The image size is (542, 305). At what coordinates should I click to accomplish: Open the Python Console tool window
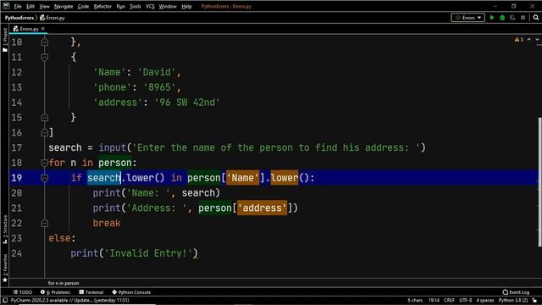[131, 292]
